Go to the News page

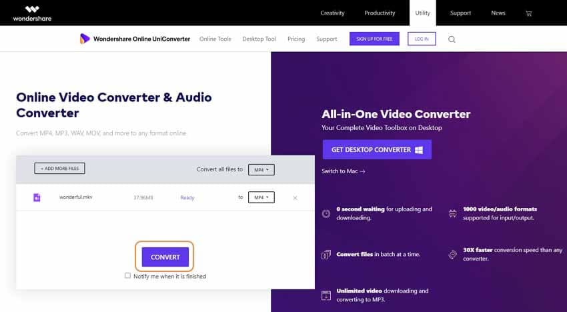(498, 13)
